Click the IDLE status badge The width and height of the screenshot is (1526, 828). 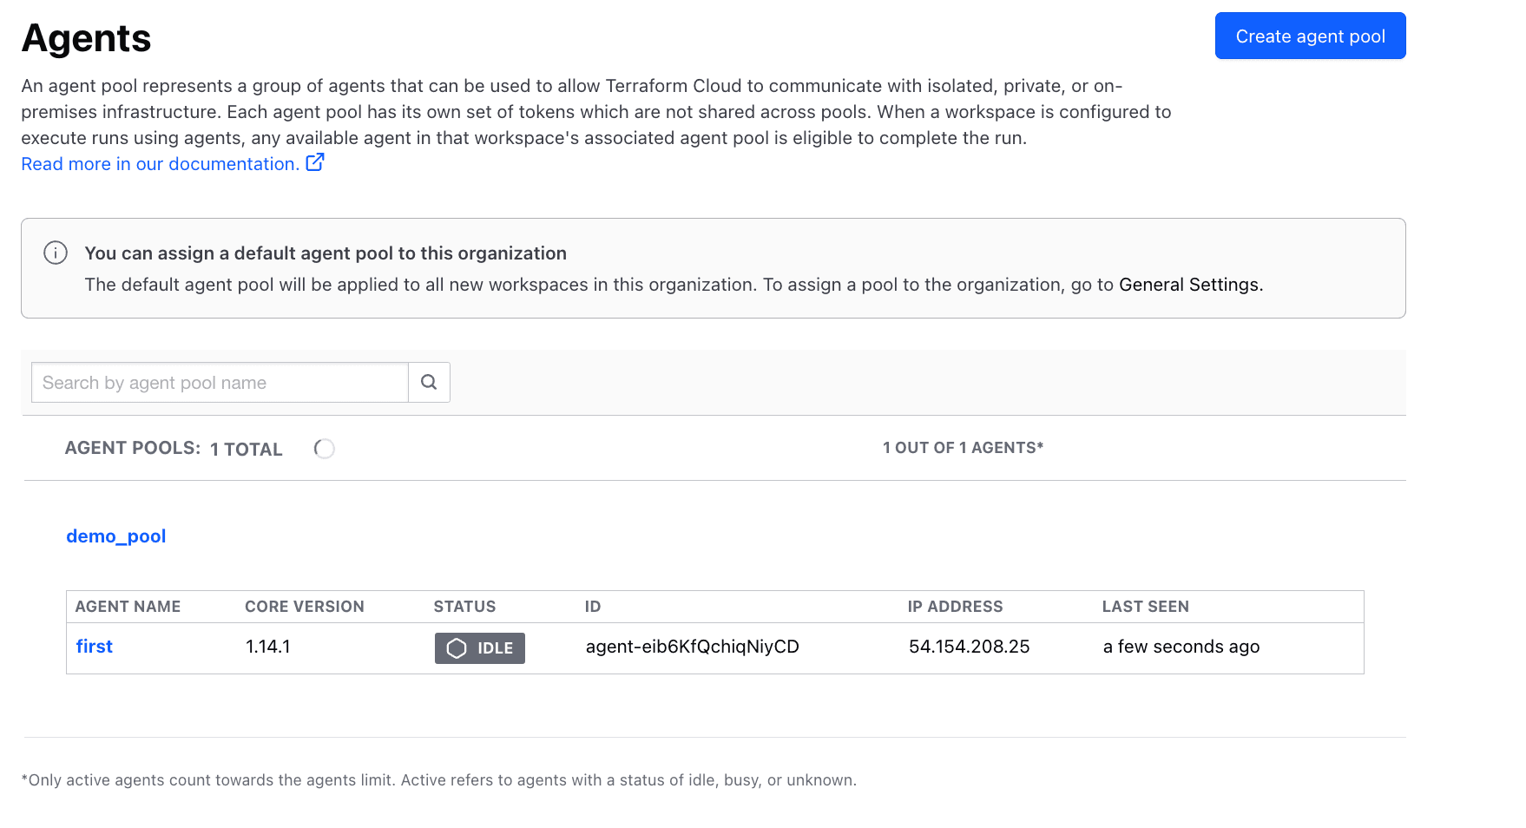coord(480,647)
